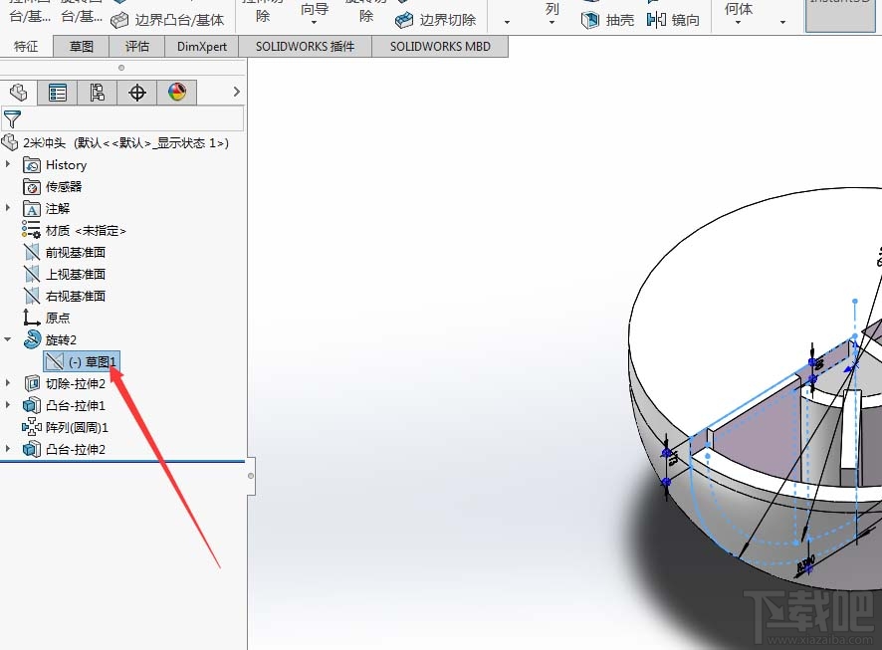The height and width of the screenshot is (650, 882).
Task: Select 草图1 under 旋转2
Action: pyautogui.click(x=92, y=361)
